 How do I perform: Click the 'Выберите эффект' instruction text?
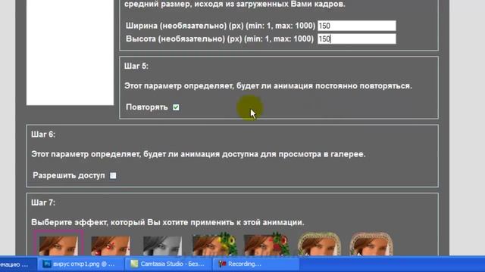click(167, 222)
